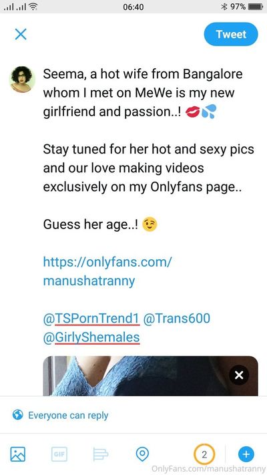Add a location with the pin icon
Viewport: 267px width, 475px height.
[x=142, y=454]
